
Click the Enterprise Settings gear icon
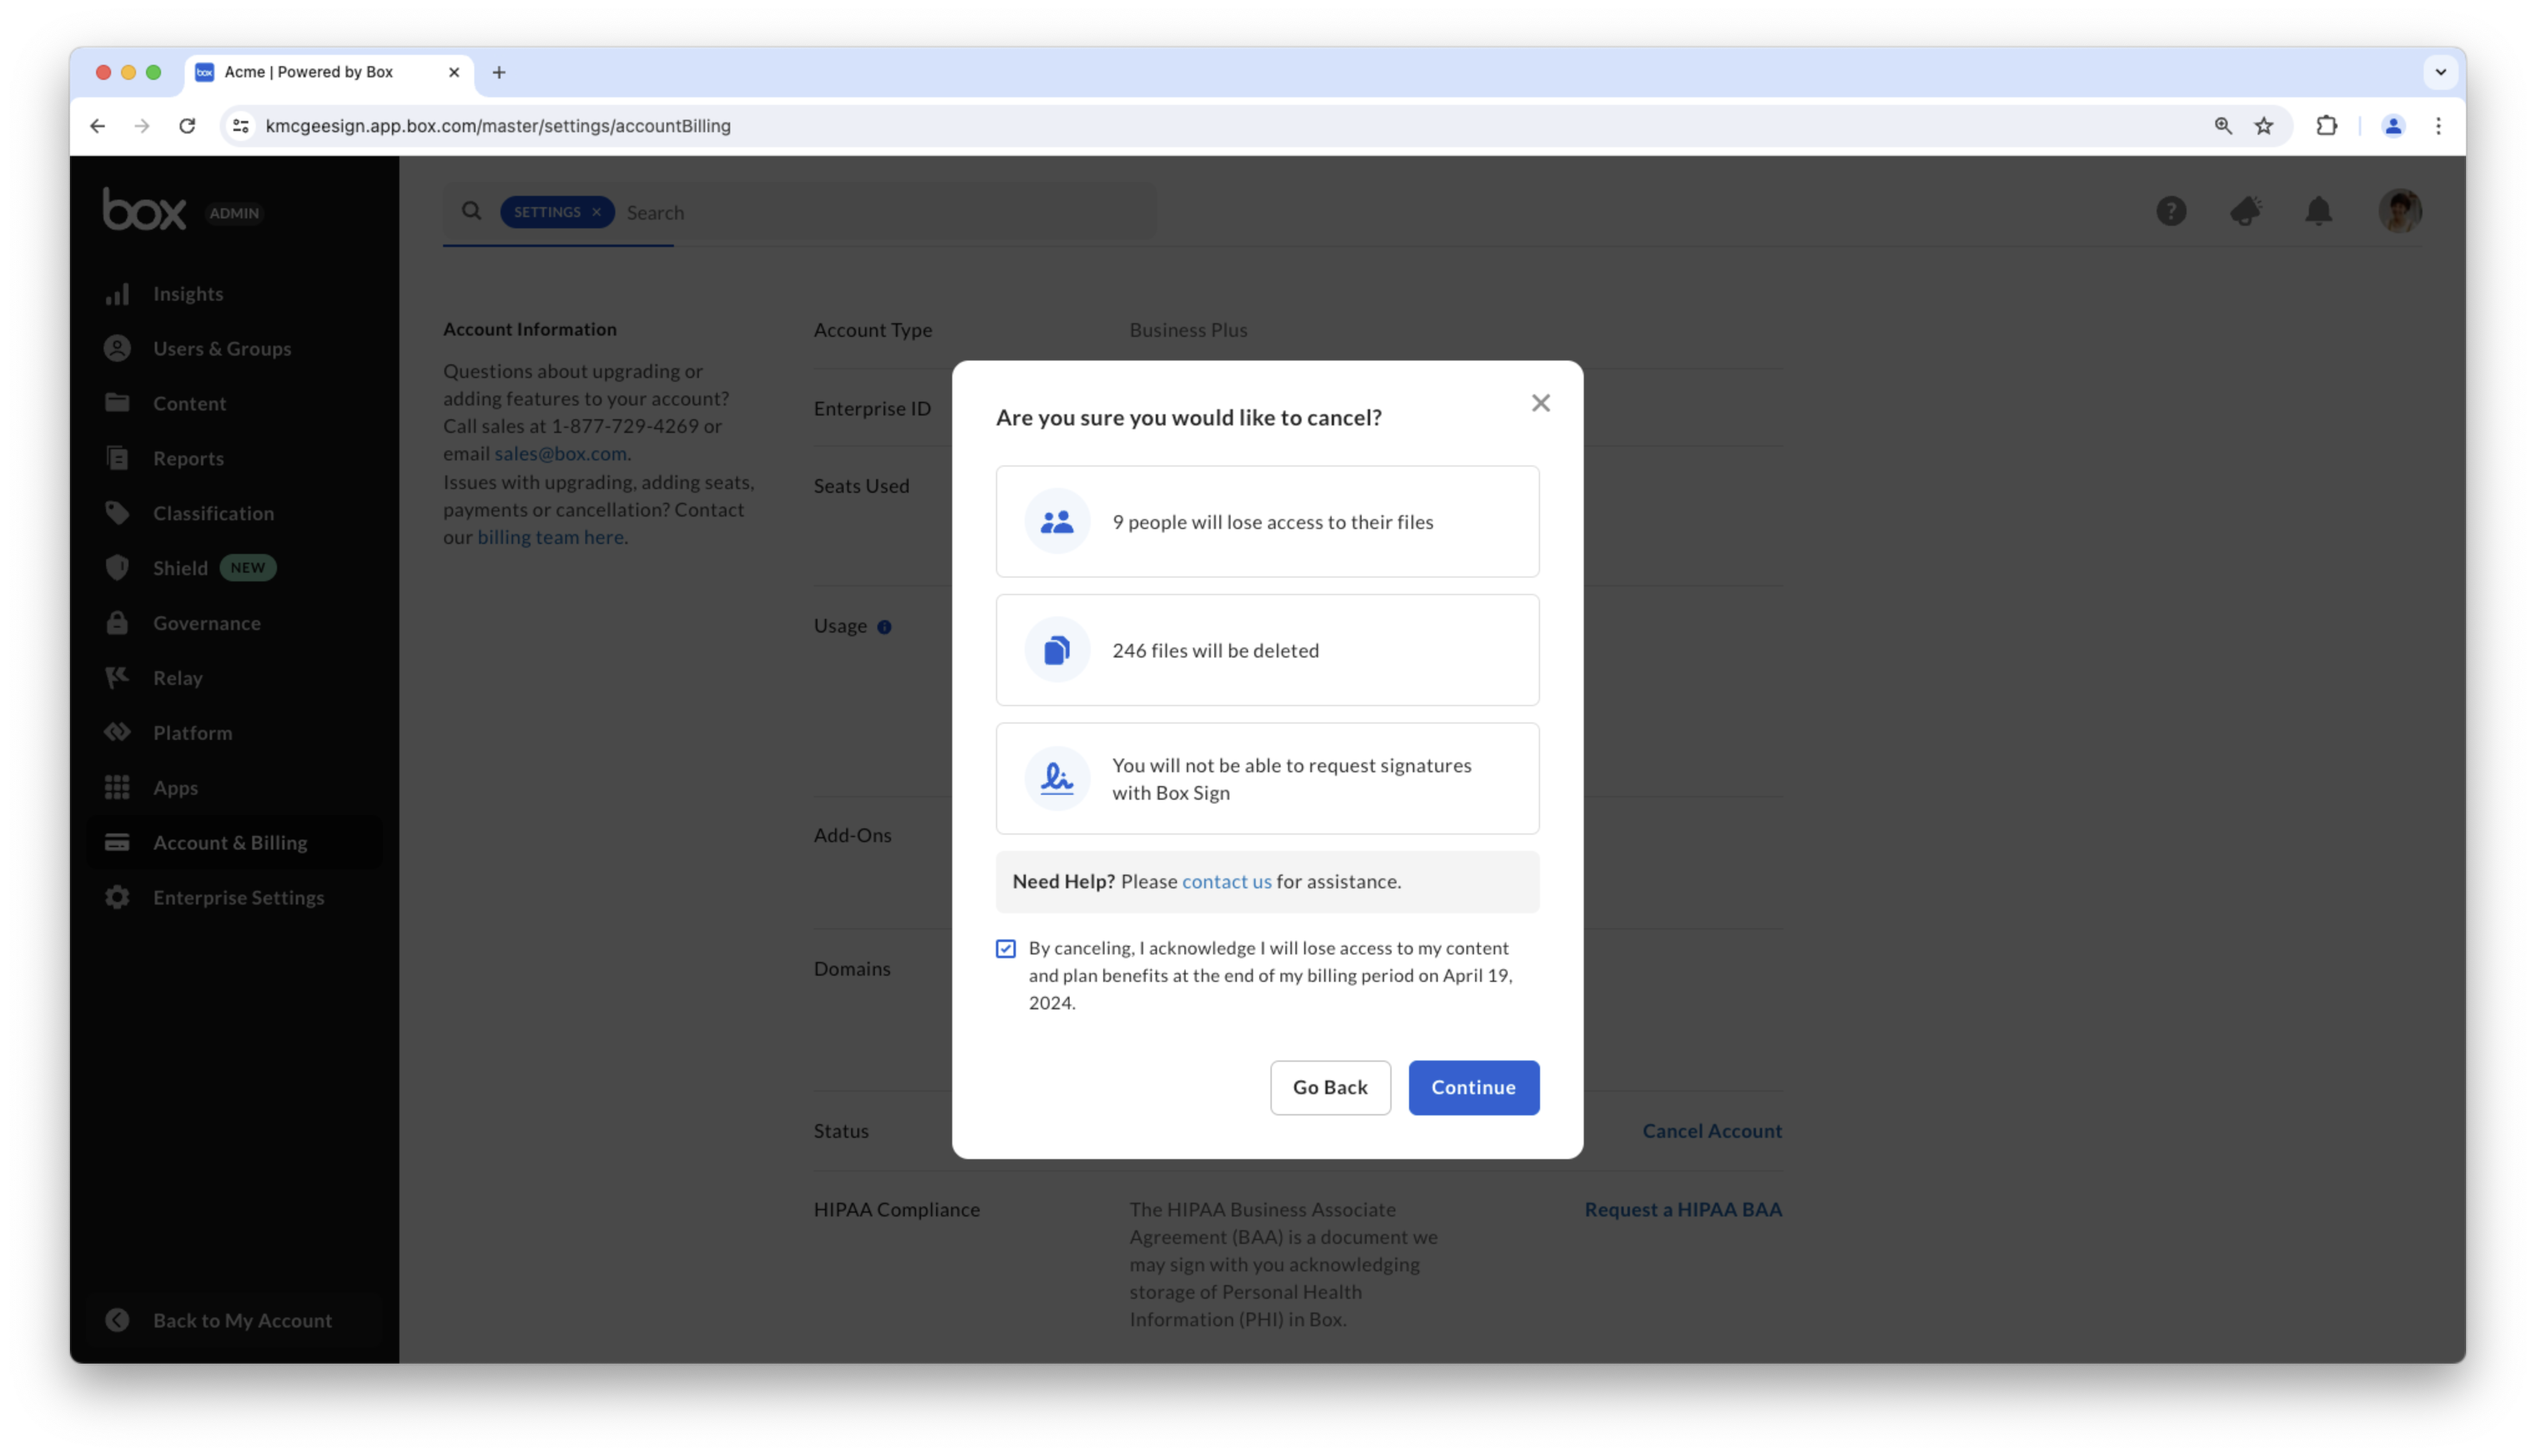[x=117, y=897]
